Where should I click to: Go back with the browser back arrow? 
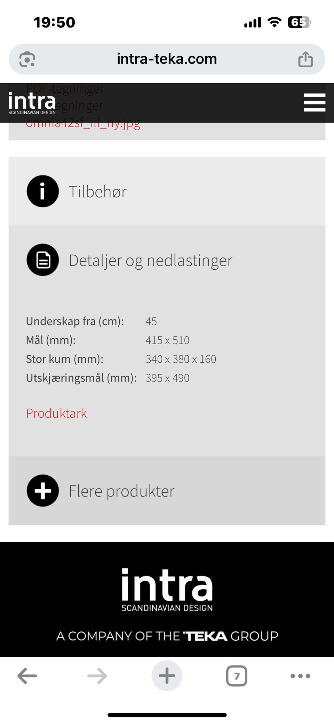(x=27, y=676)
